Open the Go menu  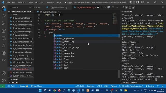coord(37,2)
